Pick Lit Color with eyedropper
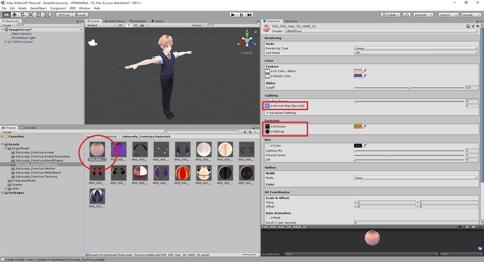The image size is (484, 262). click(365, 71)
